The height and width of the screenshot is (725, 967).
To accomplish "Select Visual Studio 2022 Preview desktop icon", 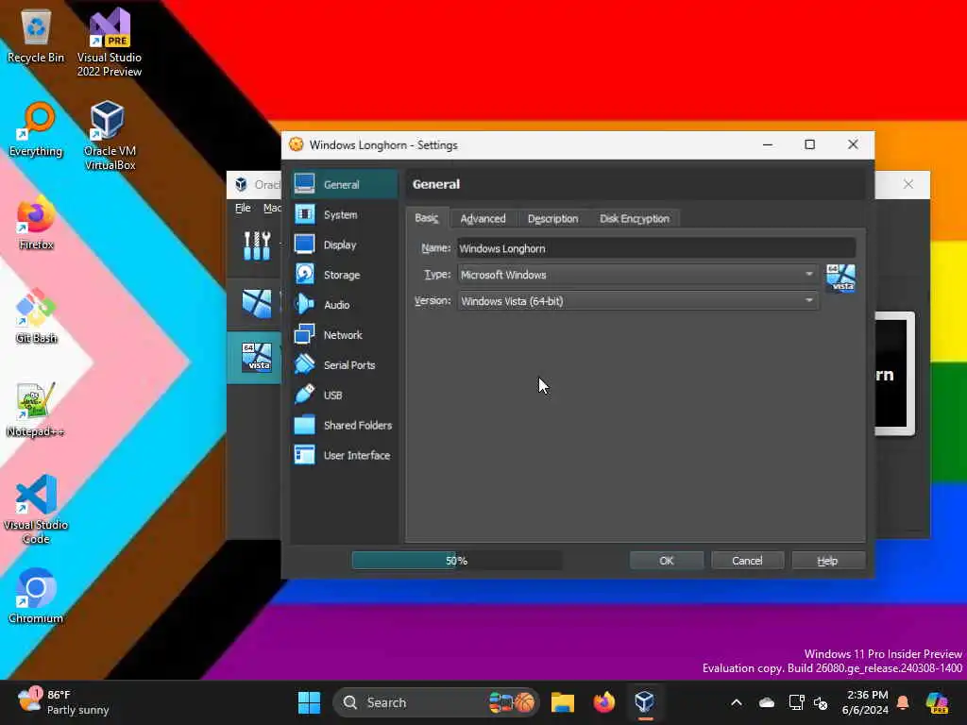I will 110,43.
